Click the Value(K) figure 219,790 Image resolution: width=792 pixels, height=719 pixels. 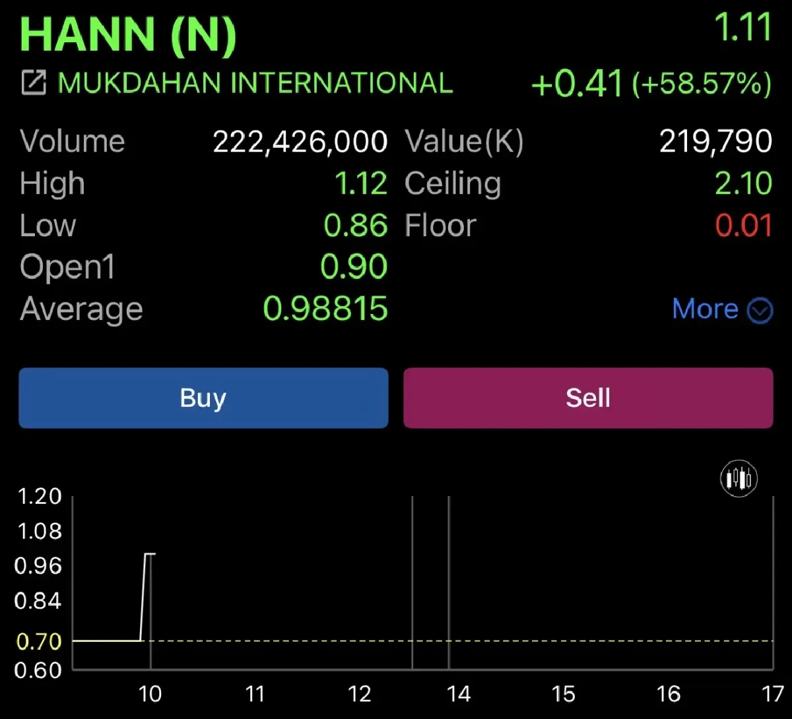[x=715, y=141]
